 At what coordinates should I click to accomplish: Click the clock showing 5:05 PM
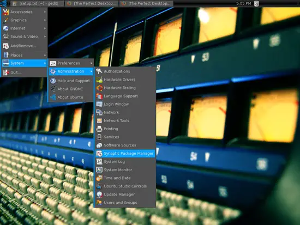tap(244, 3)
